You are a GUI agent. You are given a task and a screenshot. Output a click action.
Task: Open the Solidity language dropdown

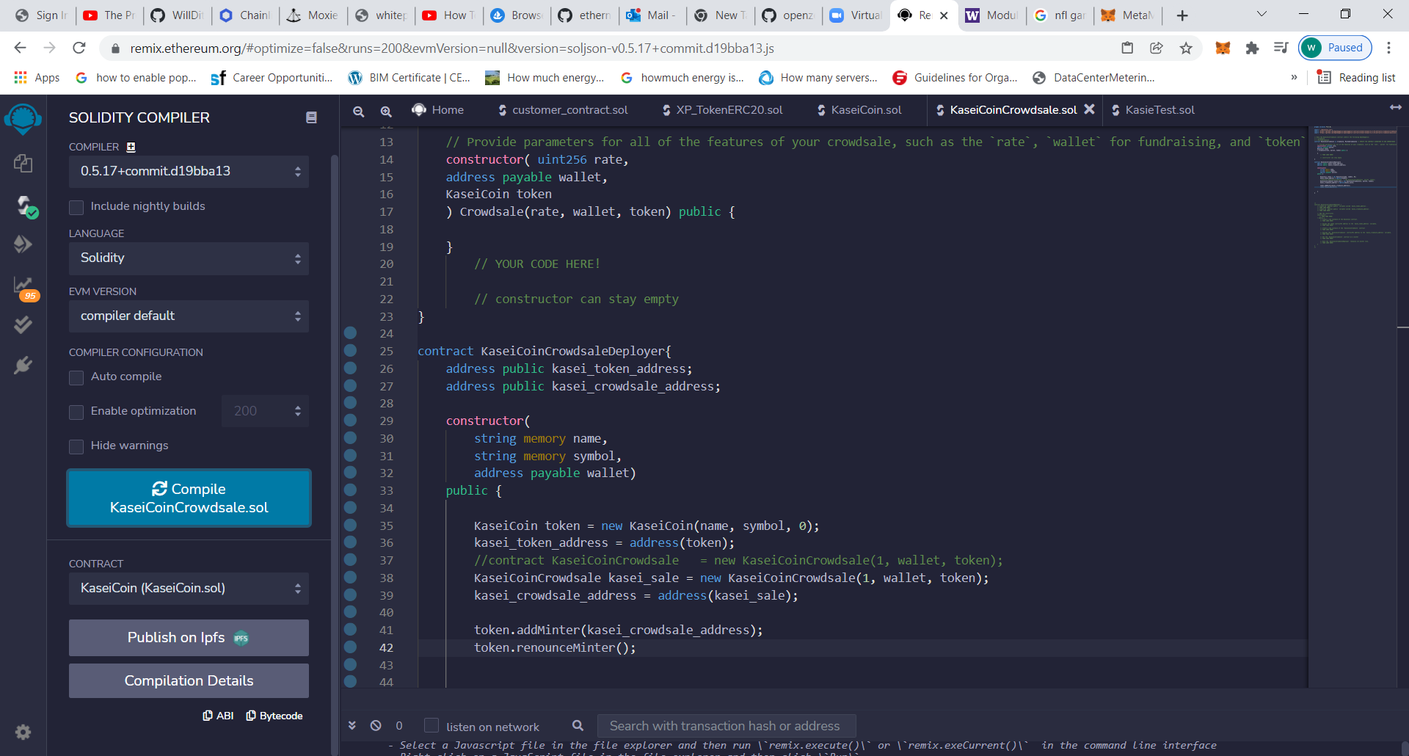189,258
